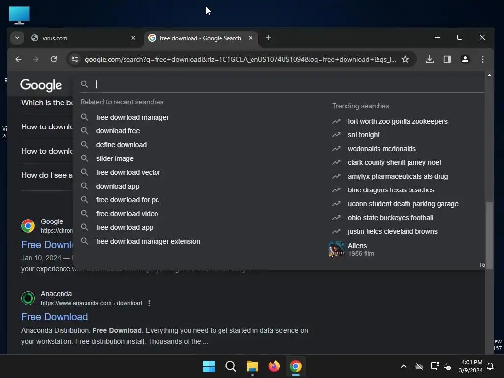The height and width of the screenshot is (378, 504).
Task: Select trending search snl tonight
Action: tap(364, 135)
